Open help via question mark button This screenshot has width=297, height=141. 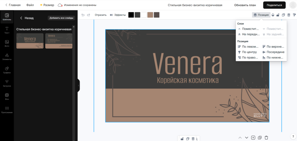293,136
